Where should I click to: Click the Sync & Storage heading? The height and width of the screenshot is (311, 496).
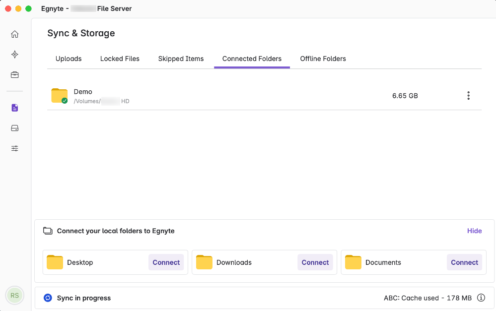click(x=81, y=33)
